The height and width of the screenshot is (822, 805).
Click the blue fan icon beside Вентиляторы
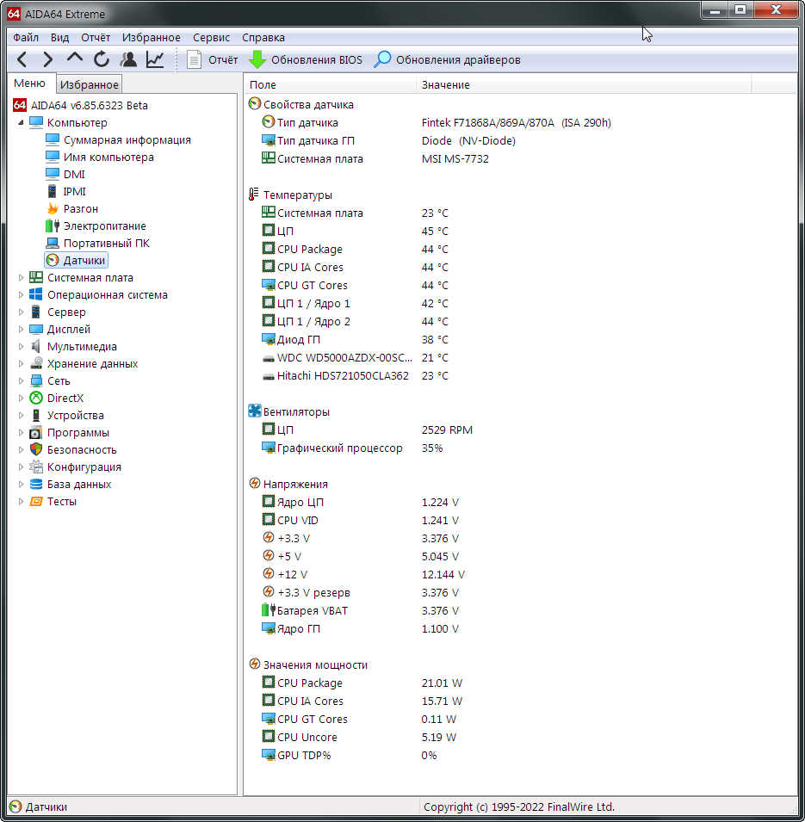point(254,411)
